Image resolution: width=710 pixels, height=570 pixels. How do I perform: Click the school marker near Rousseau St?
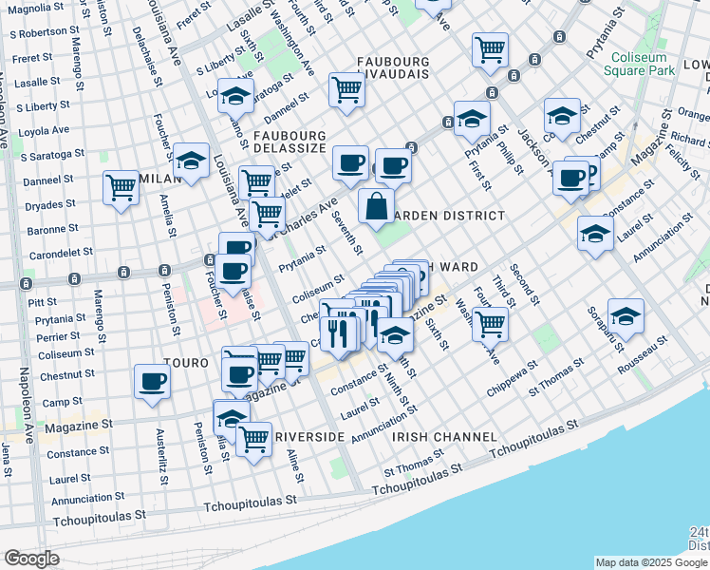click(626, 316)
